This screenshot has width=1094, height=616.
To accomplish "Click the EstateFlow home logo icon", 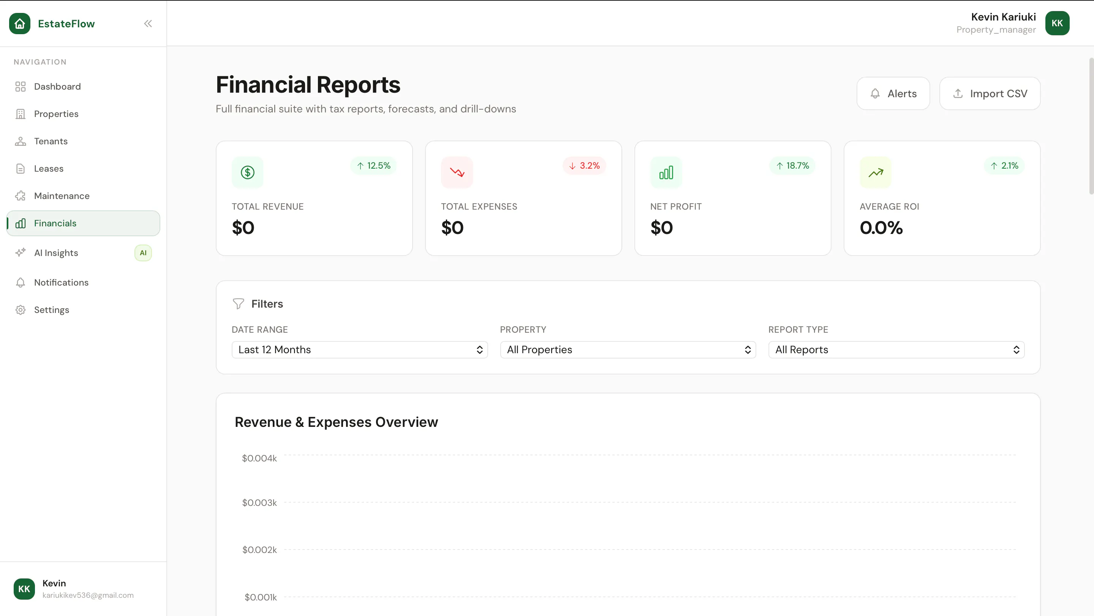I will pyautogui.click(x=19, y=23).
